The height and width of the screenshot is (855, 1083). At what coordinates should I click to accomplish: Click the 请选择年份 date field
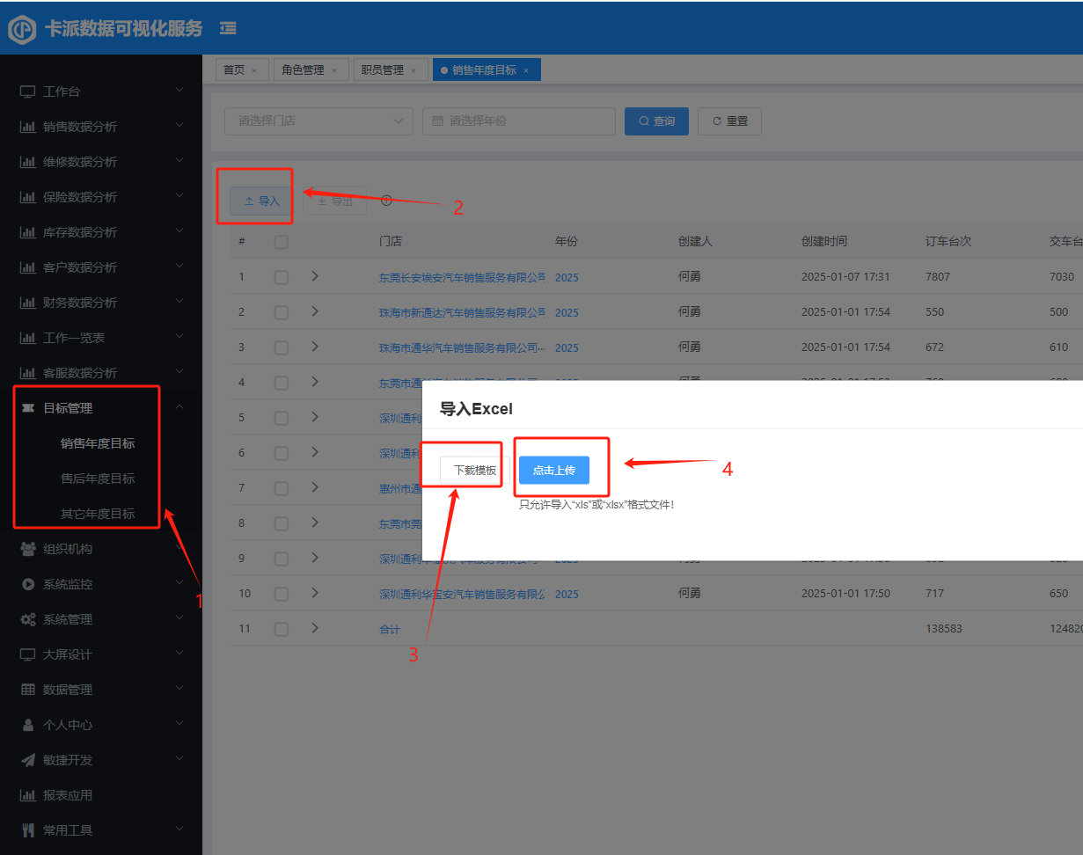tap(518, 121)
